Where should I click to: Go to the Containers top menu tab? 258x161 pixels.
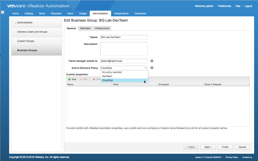[x=140, y=13]
